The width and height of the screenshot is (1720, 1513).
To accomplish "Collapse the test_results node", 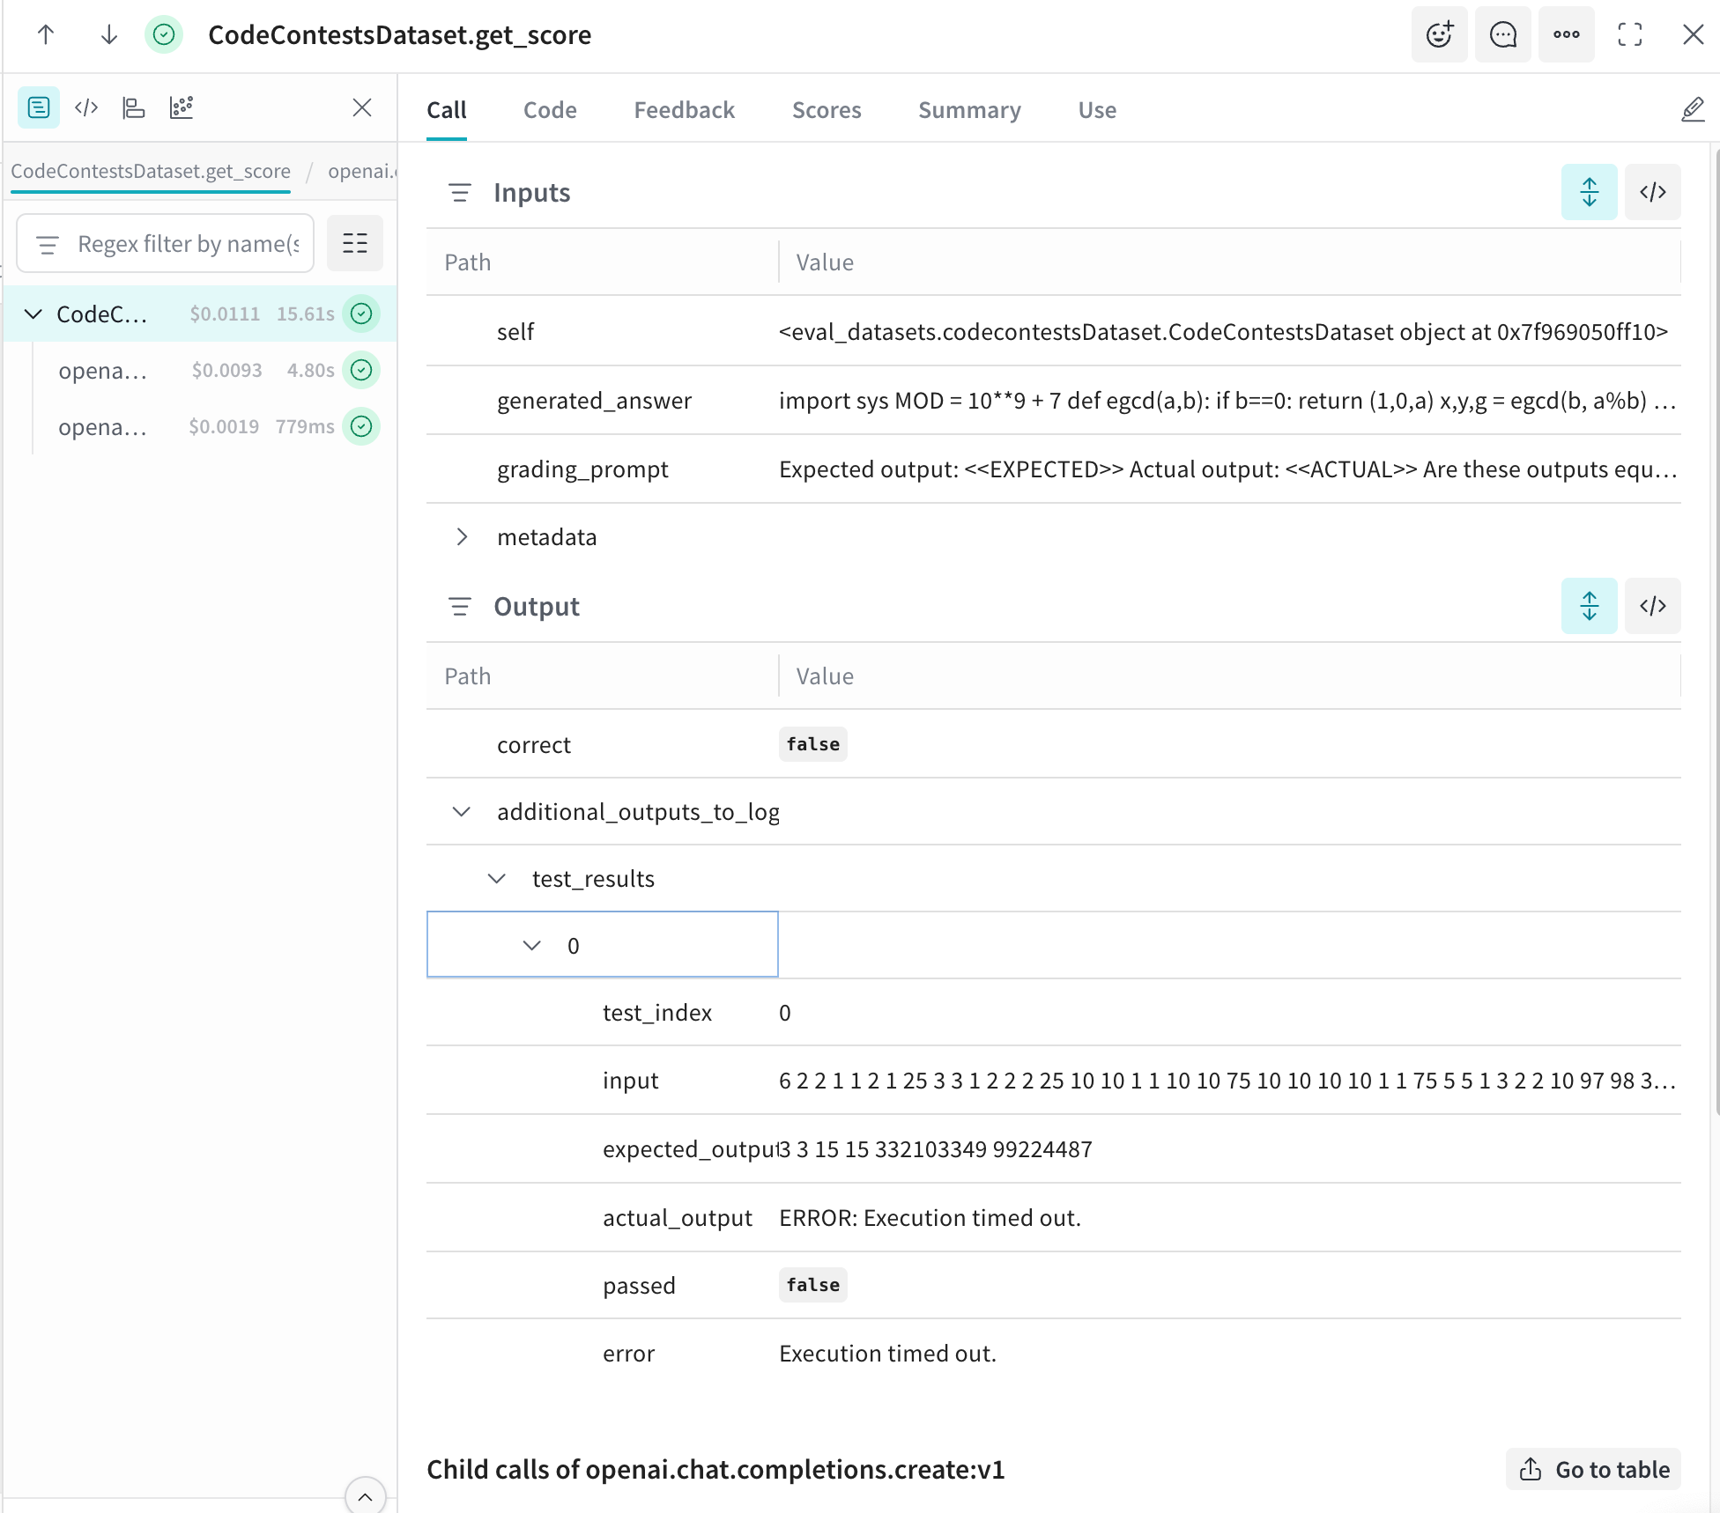I will click(x=497, y=879).
